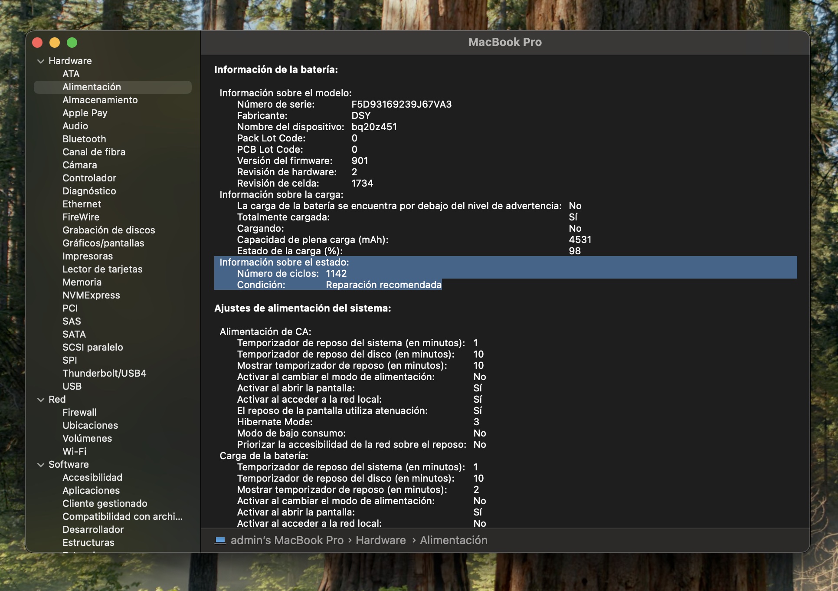
Task: Open the Firewall item under Red
Action: (x=79, y=412)
